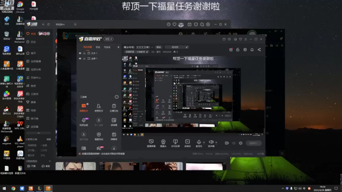The height and width of the screenshot is (192, 342).
Task: Switch to the second scene tab
Action: 98,47
